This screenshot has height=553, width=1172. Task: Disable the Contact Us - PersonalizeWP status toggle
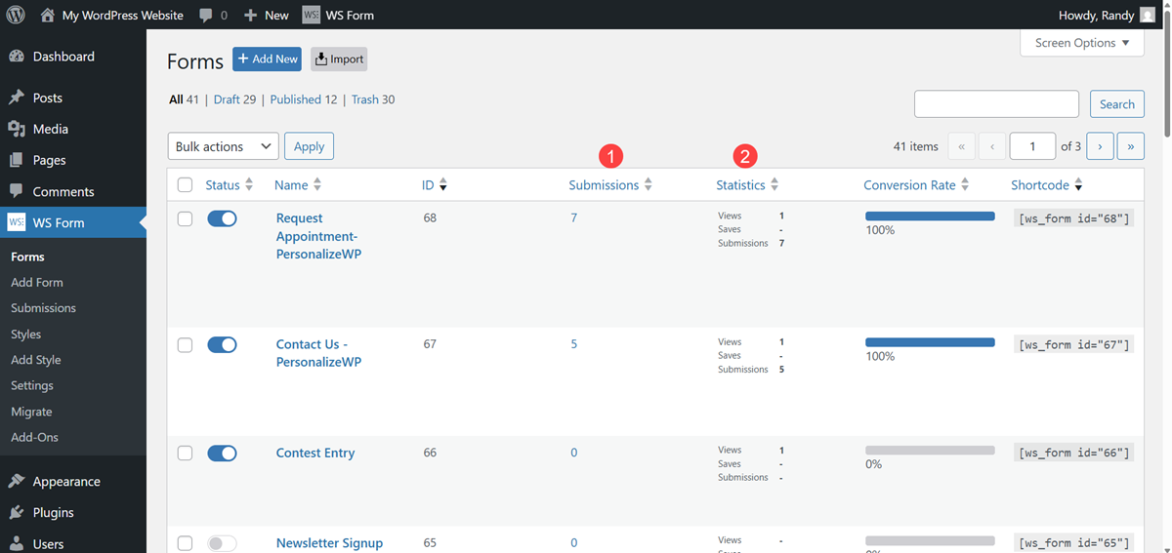tap(222, 345)
